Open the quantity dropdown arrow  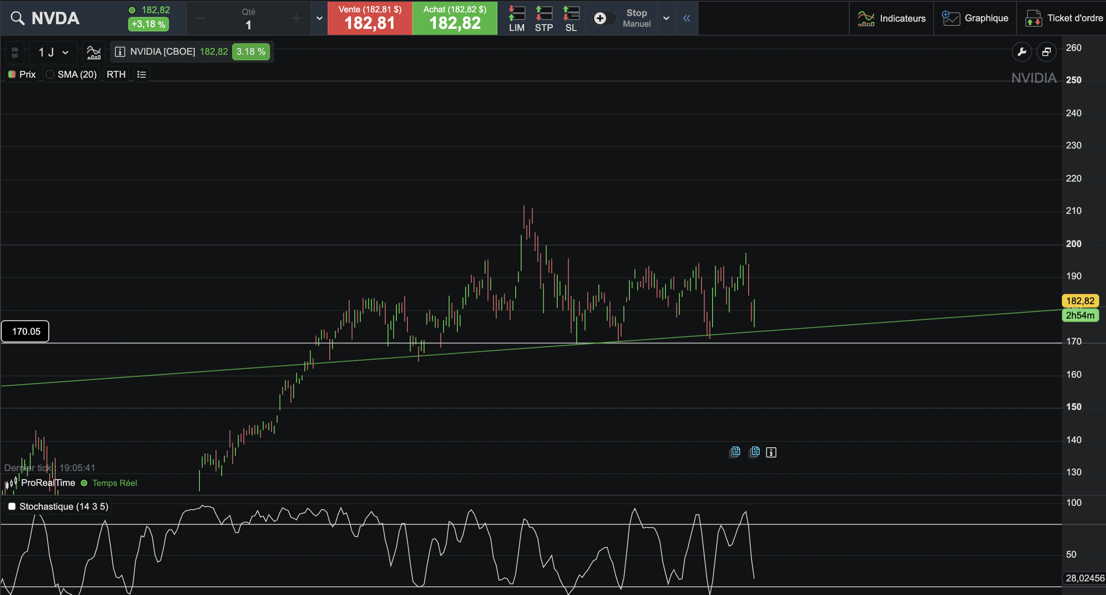pos(319,18)
